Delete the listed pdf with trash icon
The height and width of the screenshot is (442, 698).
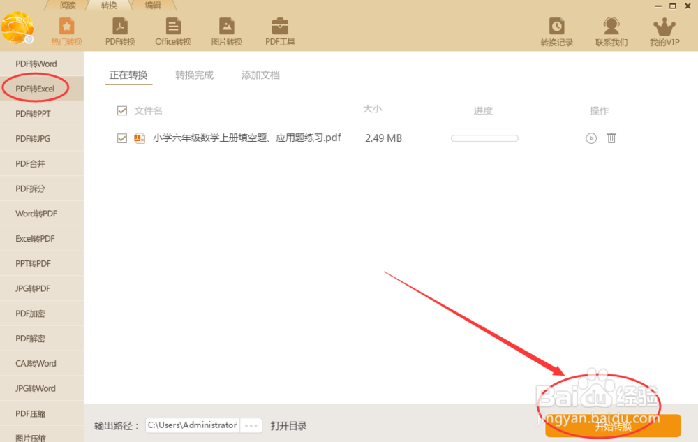click(611, 138)
